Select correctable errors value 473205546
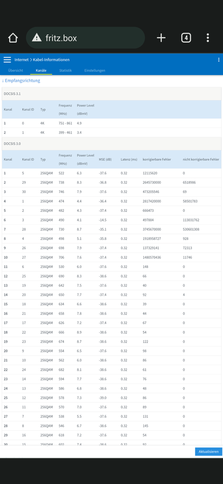The width and height of the screenshot is (223, 484). (x=151, y=192)
